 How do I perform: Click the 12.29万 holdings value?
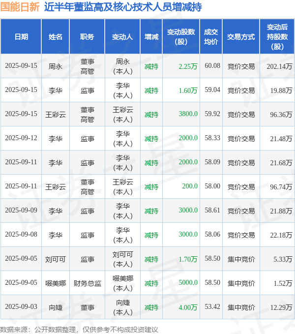281,307
